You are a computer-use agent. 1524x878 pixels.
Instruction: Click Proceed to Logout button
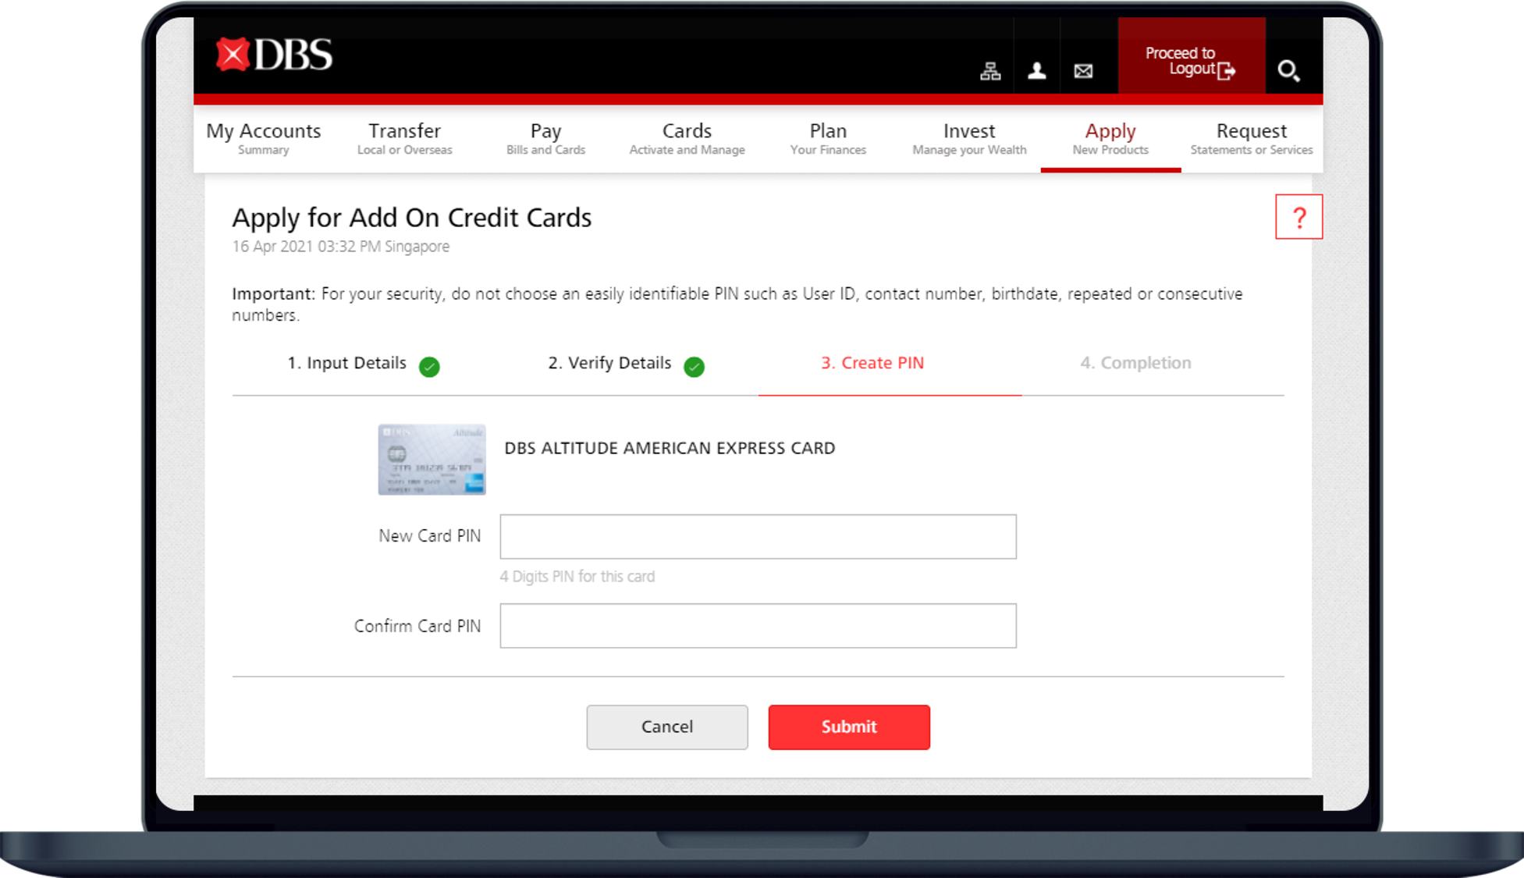(1191, 55)
